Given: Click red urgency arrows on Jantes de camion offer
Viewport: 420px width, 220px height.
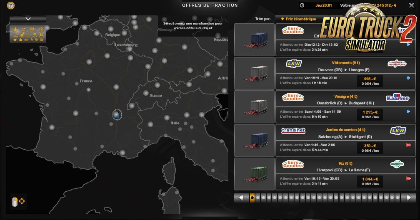Looking at the screenshot, I should [408, 145].
